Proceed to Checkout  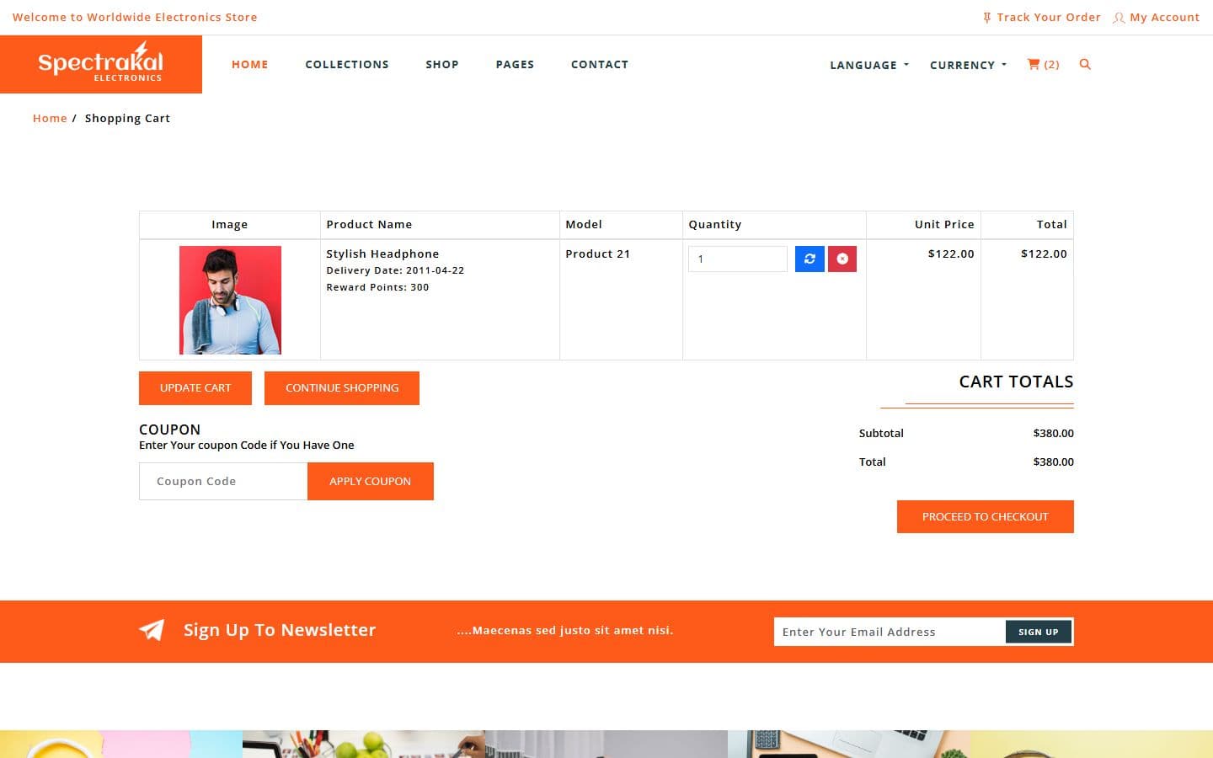pyautogui.click(x=986, y=517)
